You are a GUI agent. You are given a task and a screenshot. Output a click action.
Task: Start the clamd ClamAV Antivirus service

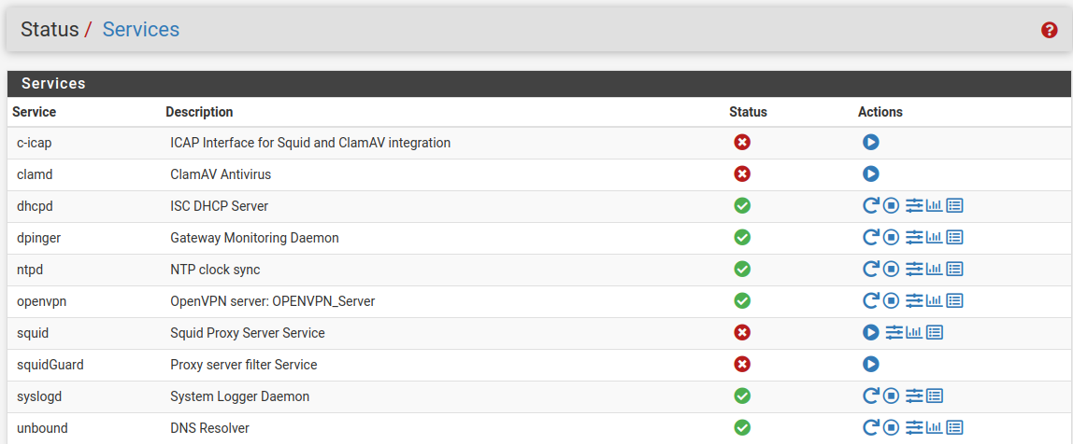pos(870,174)
